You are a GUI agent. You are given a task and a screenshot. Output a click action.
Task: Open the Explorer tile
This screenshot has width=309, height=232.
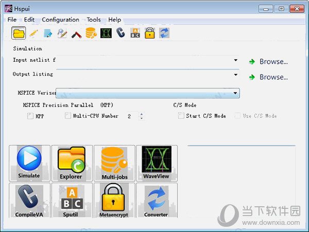tap(72, 163)
